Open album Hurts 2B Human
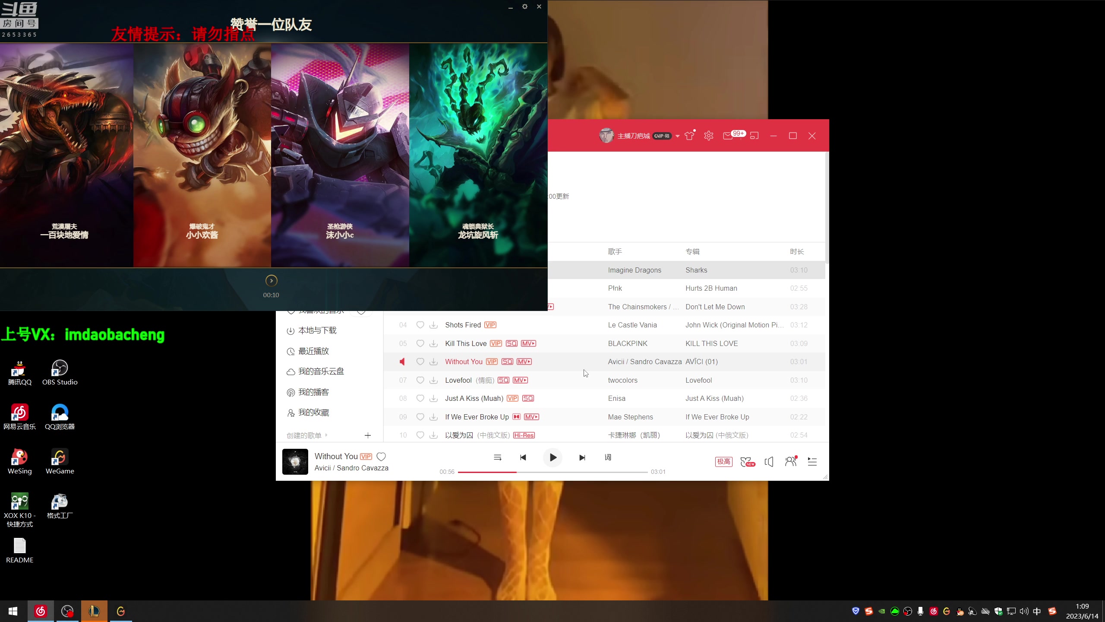 tap(711, 288)
